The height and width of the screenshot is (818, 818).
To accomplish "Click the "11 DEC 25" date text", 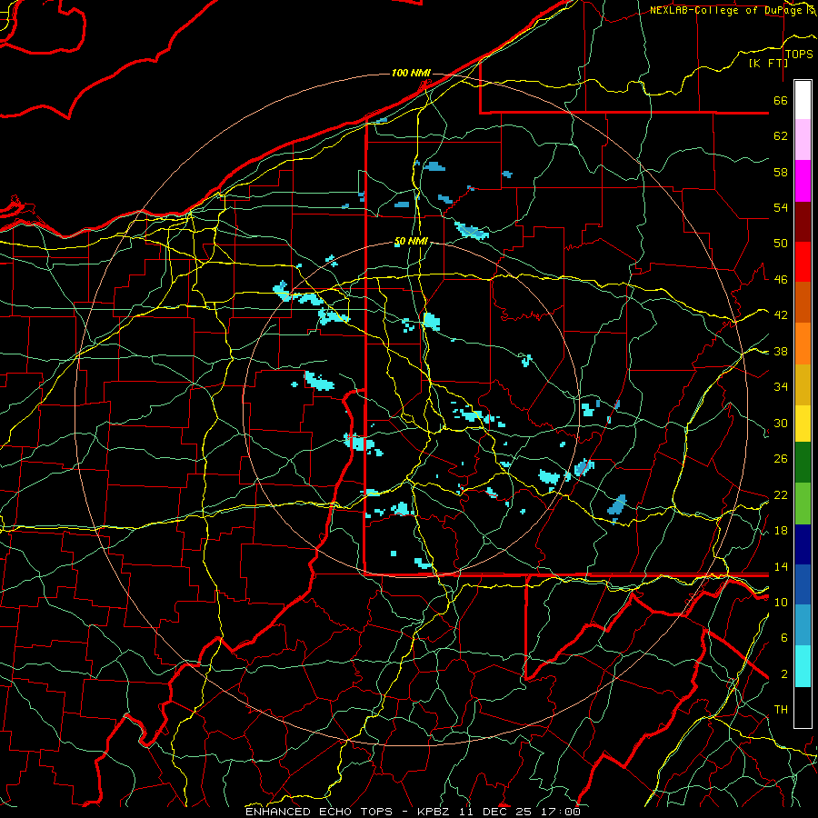I will pyautogui.click(x=495, y=812).
